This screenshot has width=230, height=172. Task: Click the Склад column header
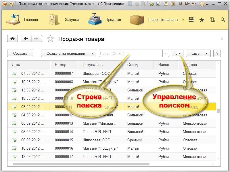pyautogui.click(x=138, y=65)
